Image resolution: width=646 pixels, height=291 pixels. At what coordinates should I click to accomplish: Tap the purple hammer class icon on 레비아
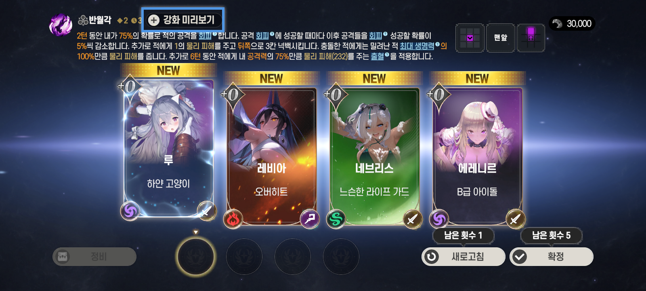[310, 219]
